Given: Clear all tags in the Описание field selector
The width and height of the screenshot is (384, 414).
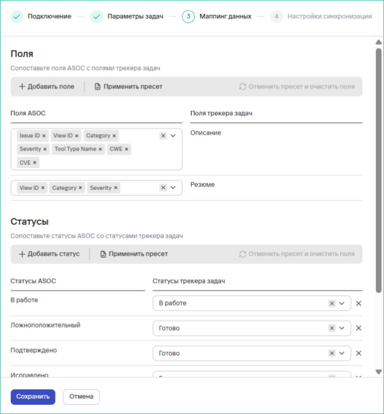Looking at the screenshot, I should point(163,136).
